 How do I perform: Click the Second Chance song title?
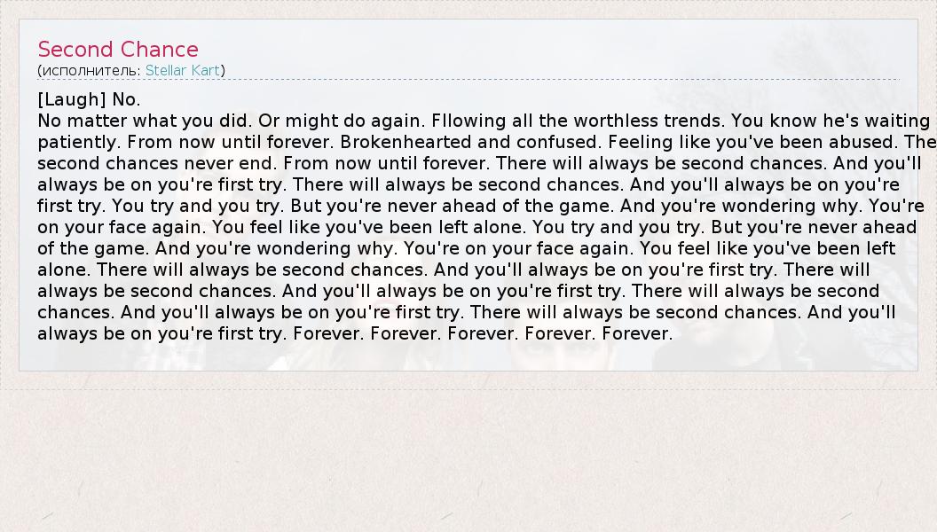click(x=118, y=50)
